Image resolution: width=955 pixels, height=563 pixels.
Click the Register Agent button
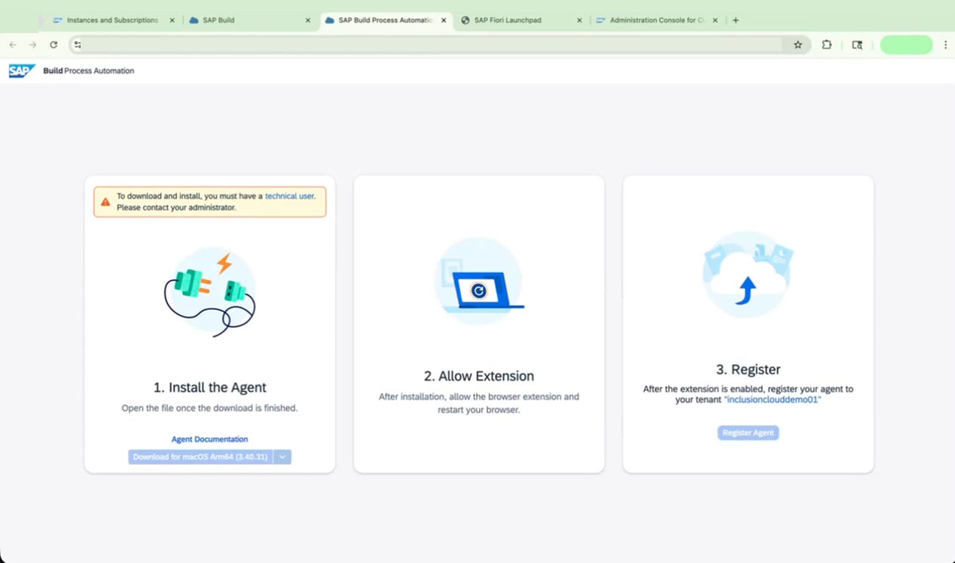[x=748, y=433]
